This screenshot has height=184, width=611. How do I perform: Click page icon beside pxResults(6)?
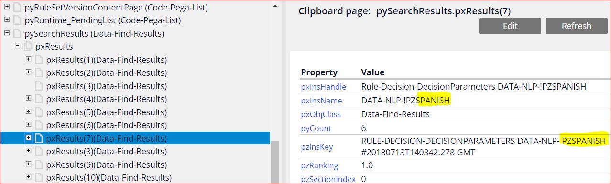coord(39,125)
